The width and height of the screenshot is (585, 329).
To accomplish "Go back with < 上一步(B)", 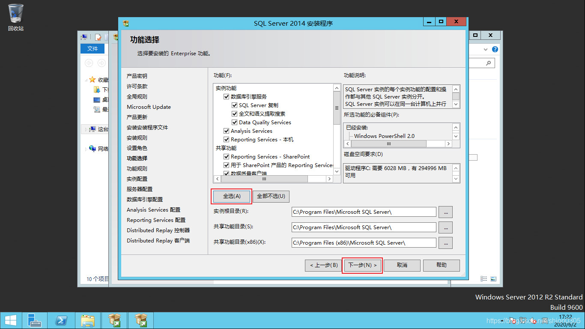I will 324,265.
